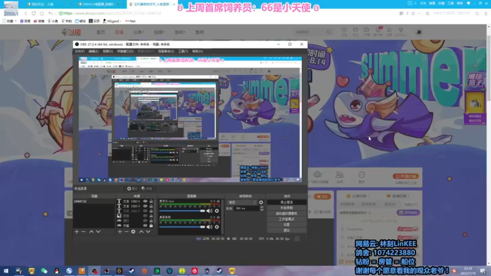
Task: Open source properties gear below sources list
Action: (133, 232)
